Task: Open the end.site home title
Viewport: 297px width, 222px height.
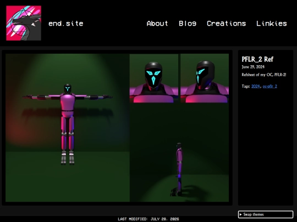Action: (x=66, y=24)
